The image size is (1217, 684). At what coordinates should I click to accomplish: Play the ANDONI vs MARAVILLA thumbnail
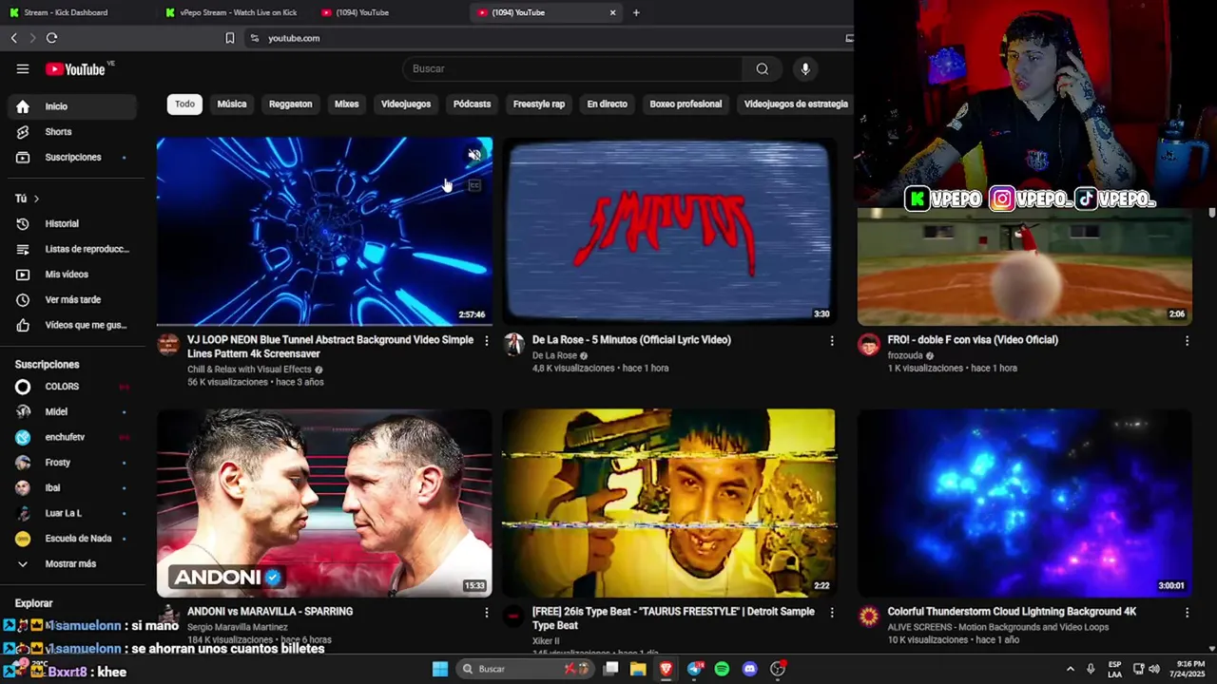324,503
